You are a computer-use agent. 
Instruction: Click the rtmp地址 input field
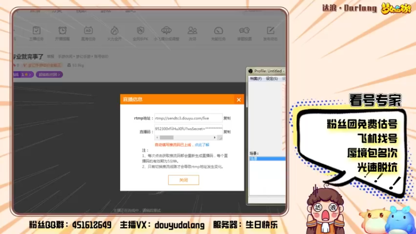pyautogui.click(x=188, y=119)
